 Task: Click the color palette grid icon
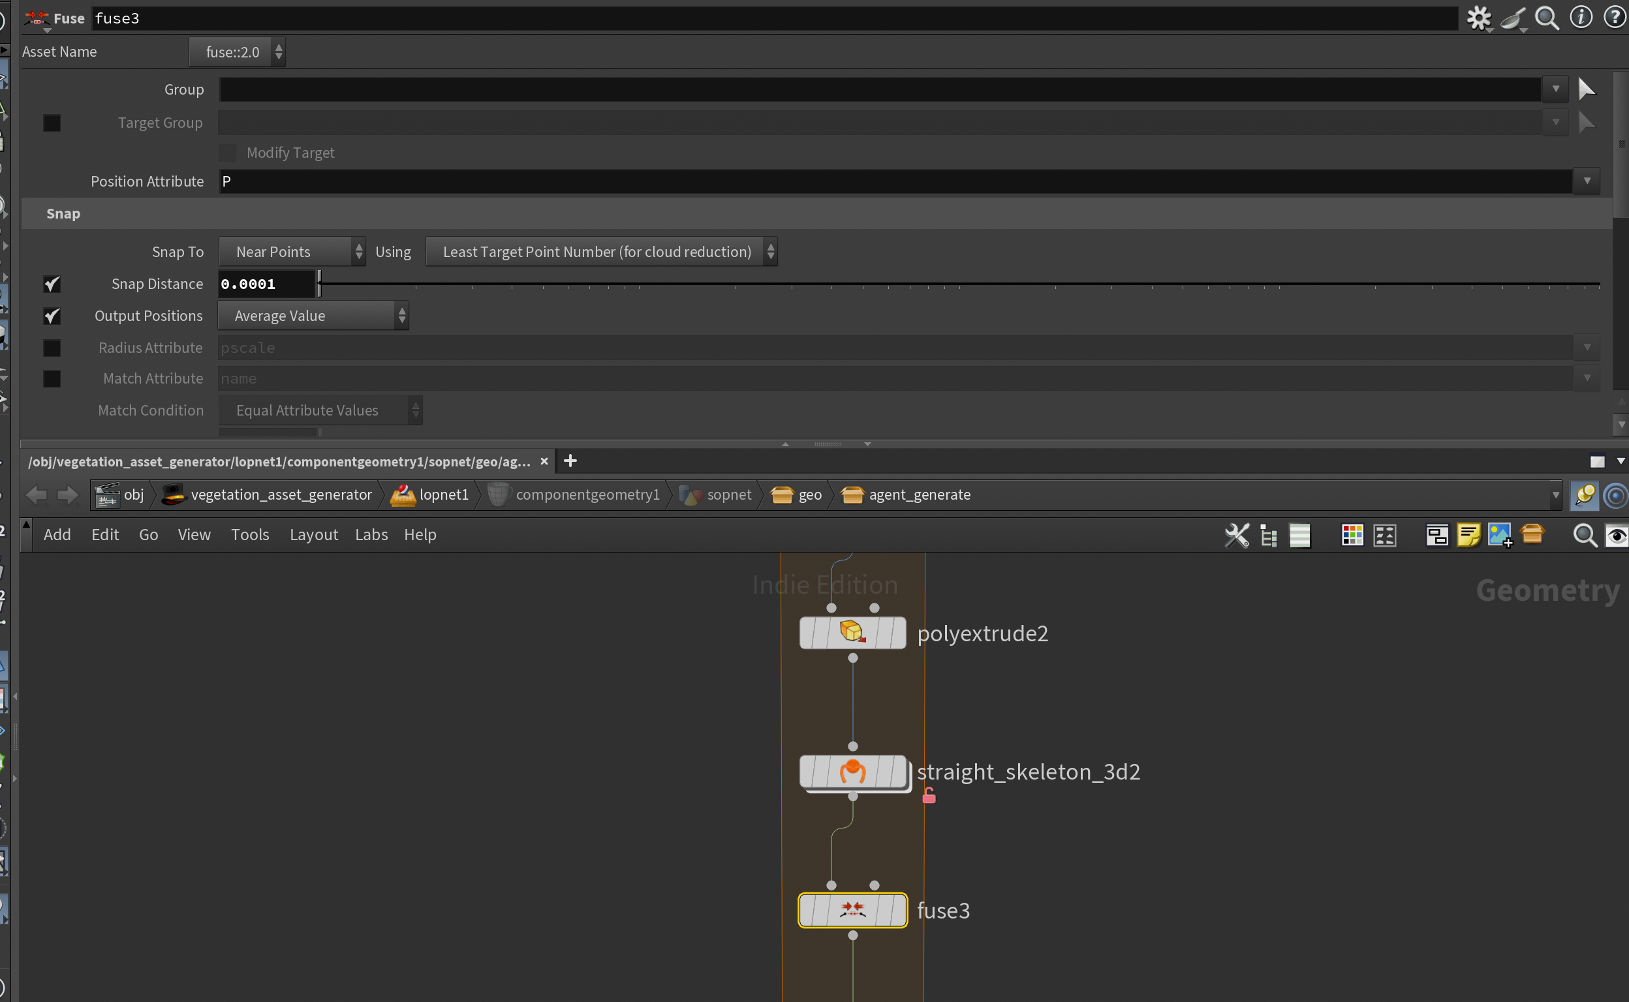[x=1352, y=535]
